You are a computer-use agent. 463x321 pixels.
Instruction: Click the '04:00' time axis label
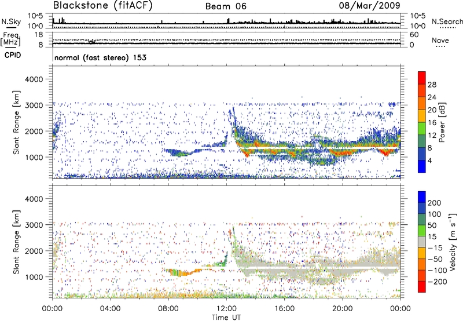click(110, 309)
